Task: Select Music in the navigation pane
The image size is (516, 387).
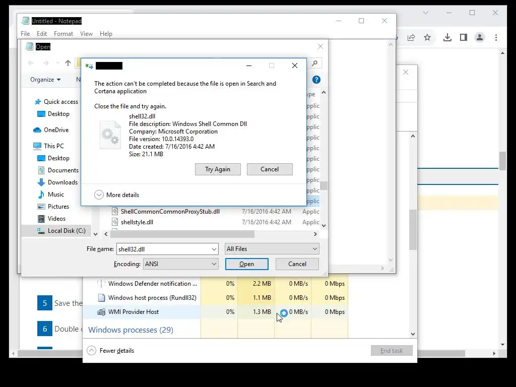Action: click(x=51, y=195)
